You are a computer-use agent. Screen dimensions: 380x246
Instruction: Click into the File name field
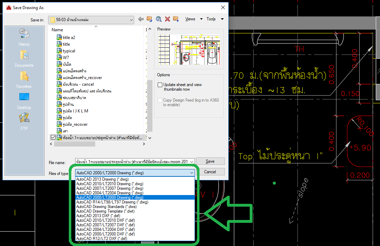coord(132,162)
